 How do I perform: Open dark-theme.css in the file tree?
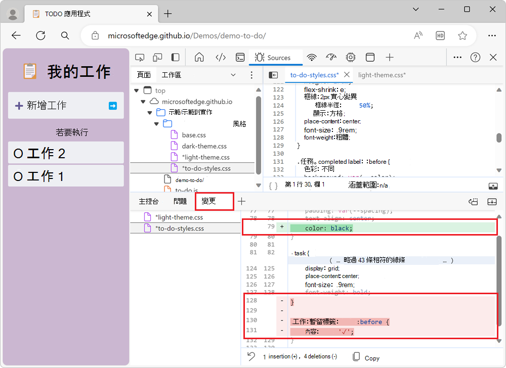tap(204, 146)
